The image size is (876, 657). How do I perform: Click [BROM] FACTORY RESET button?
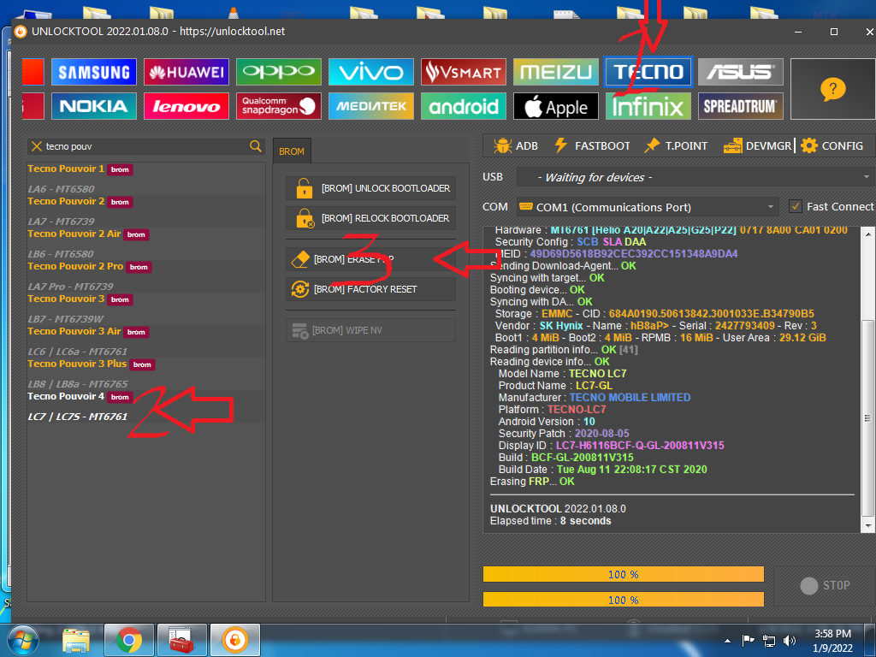coord(371,289)
